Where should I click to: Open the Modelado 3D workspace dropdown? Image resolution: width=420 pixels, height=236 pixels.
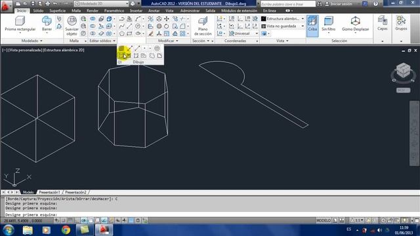pyautogui.click(x=102, y=4)
